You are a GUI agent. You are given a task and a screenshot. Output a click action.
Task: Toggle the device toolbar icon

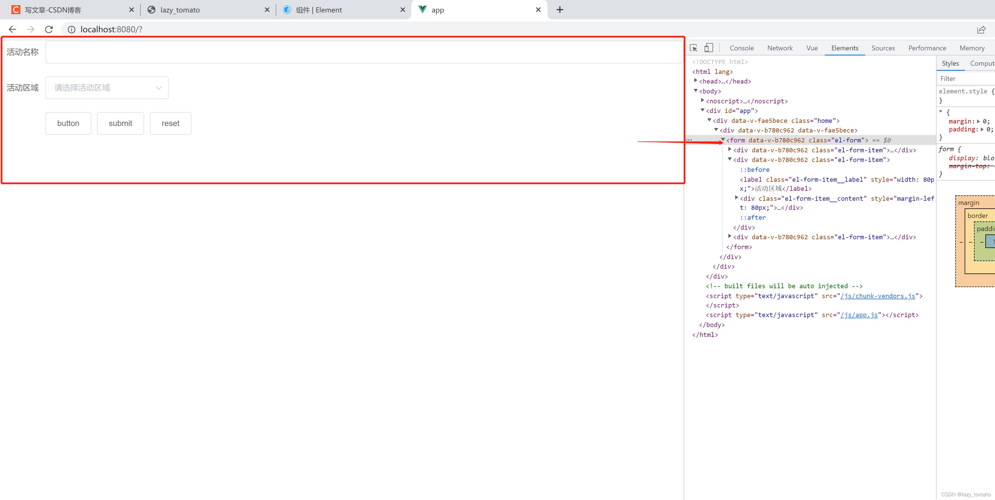click(709, 48)
